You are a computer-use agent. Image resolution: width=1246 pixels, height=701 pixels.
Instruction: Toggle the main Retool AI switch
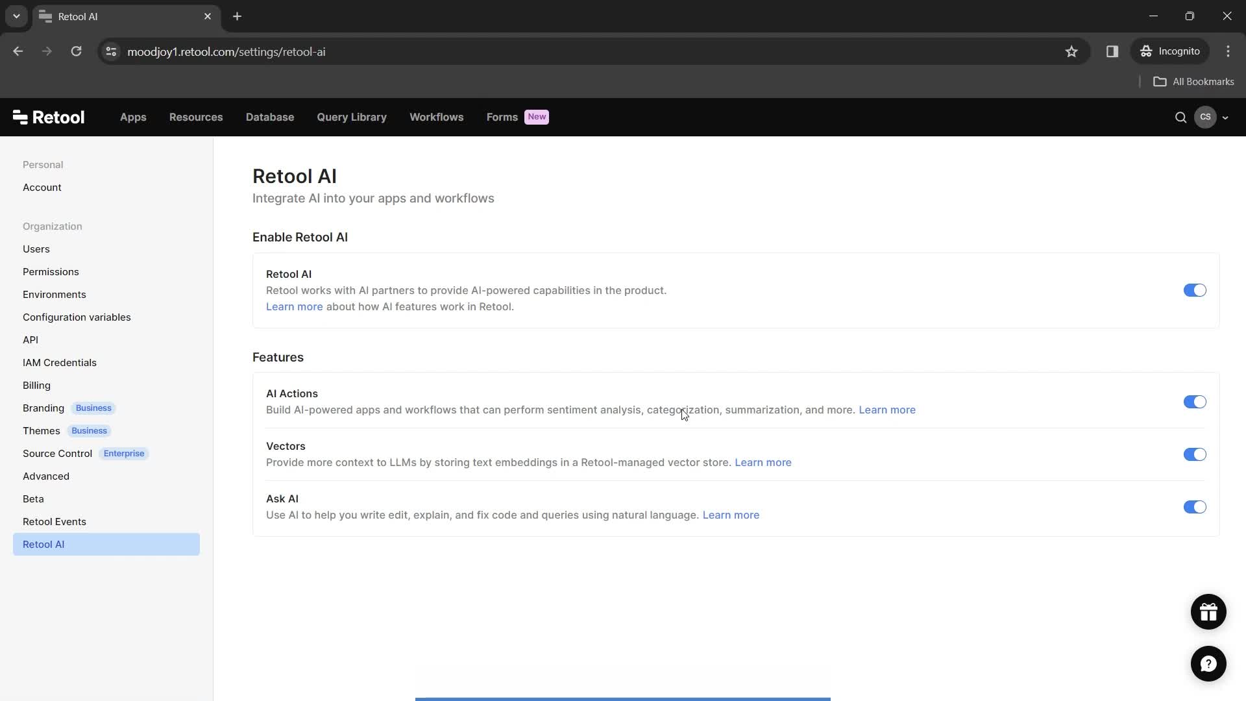1195,290
